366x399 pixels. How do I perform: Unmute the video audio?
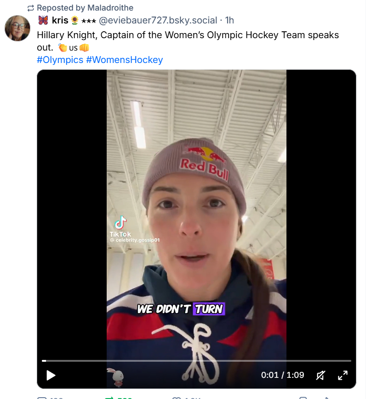(320, 375)
